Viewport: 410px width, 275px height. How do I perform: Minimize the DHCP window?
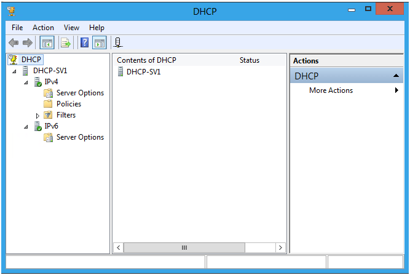click(352, 10)
